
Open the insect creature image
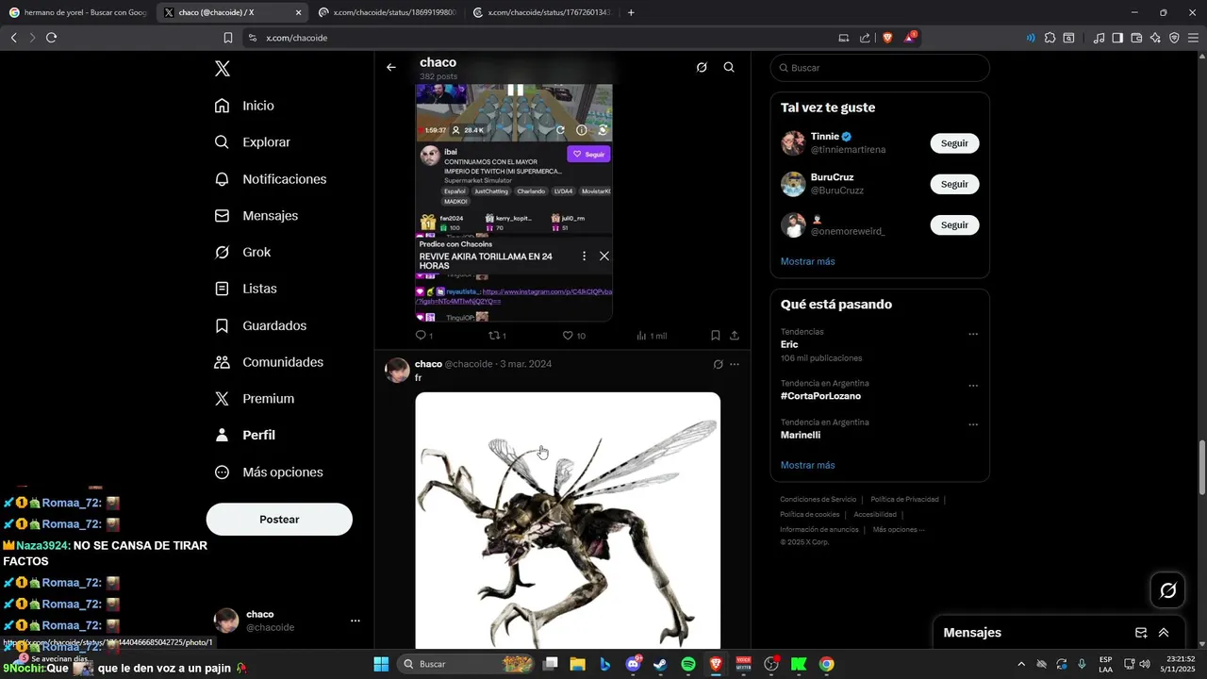click(568, 521)
